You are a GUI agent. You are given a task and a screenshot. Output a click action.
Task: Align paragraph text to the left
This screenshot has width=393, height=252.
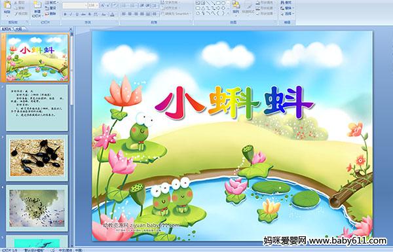(x=124, y=14)
